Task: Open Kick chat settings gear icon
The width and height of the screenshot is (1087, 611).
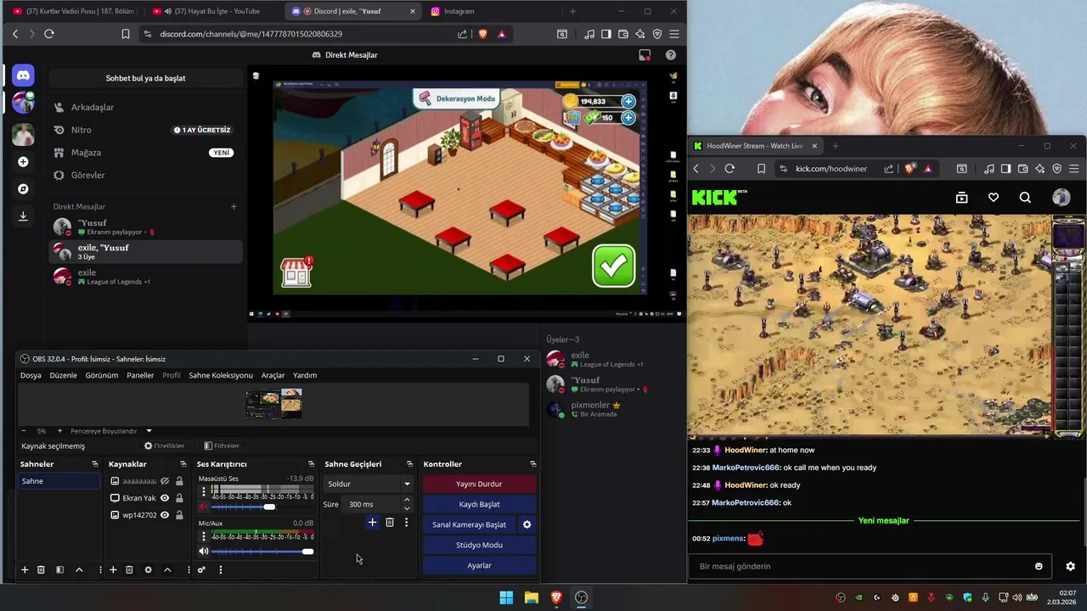Action: pyautogui.click(x=1070, y=566)
